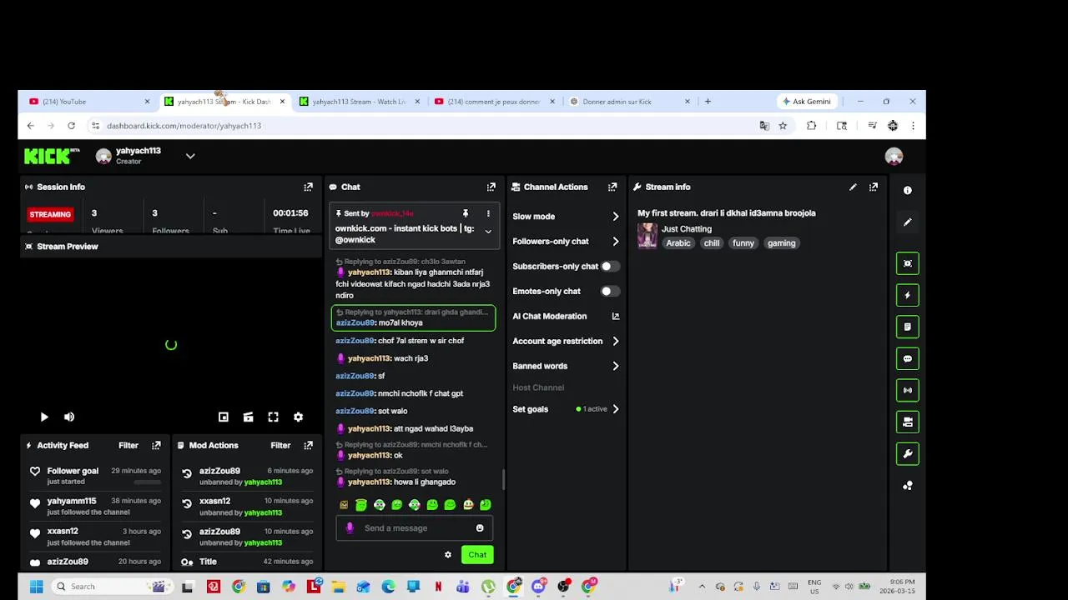Play the stream preview
The height and width of the screenshot is (600, 1068).
44,417
